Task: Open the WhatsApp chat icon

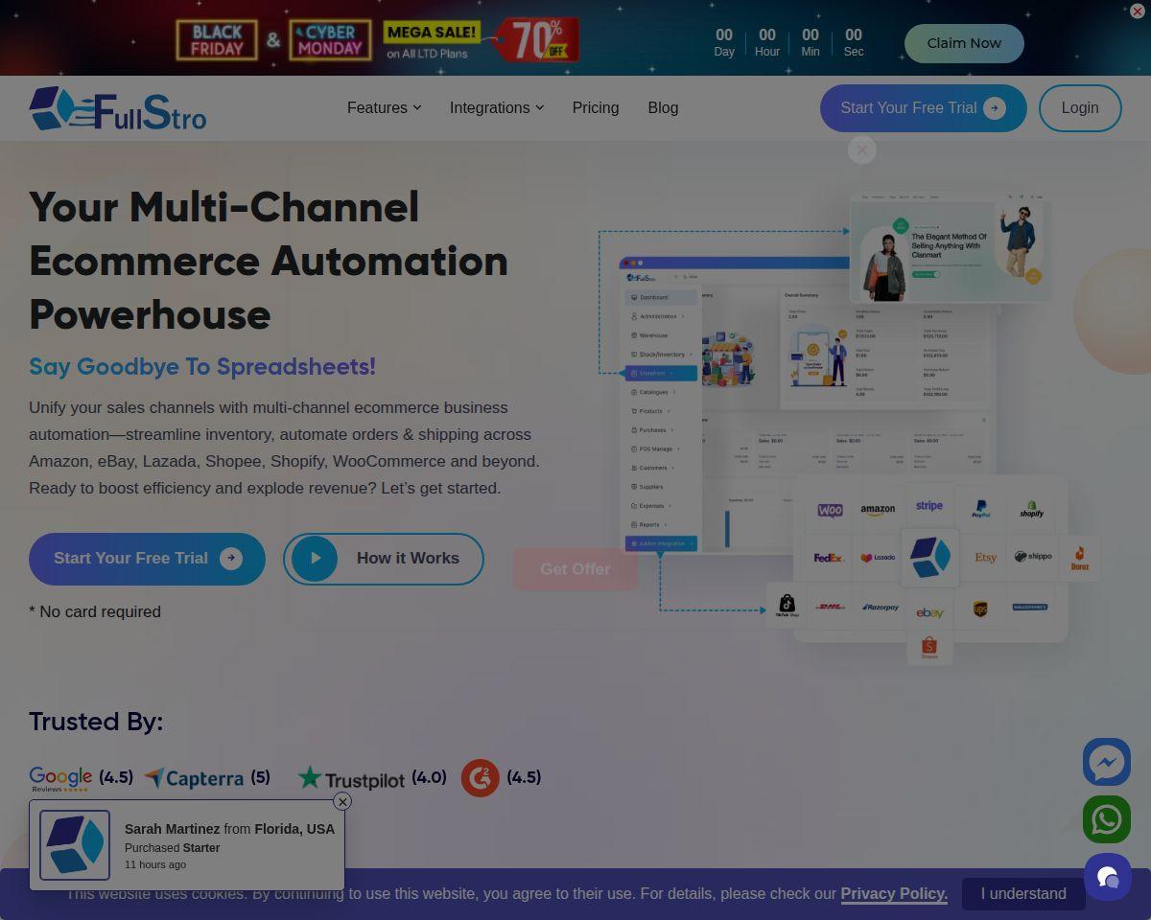Action: click(x=1107, y=819)
